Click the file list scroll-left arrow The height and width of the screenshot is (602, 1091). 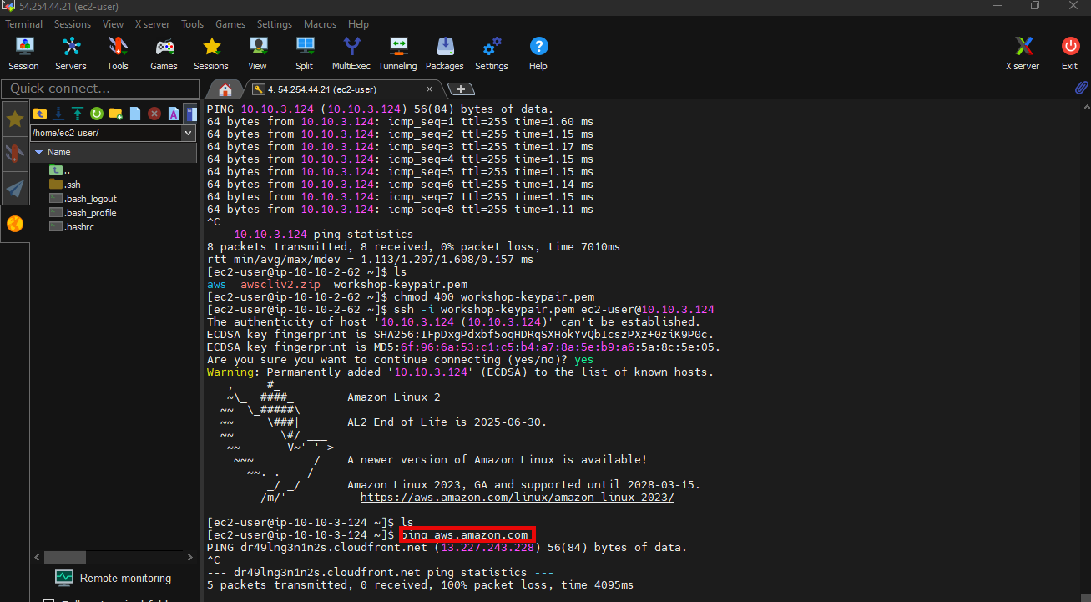point(37,557)
